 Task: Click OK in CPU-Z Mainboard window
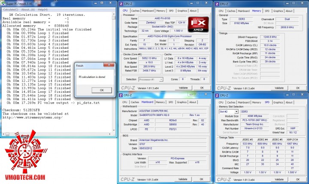click(201, 179)
